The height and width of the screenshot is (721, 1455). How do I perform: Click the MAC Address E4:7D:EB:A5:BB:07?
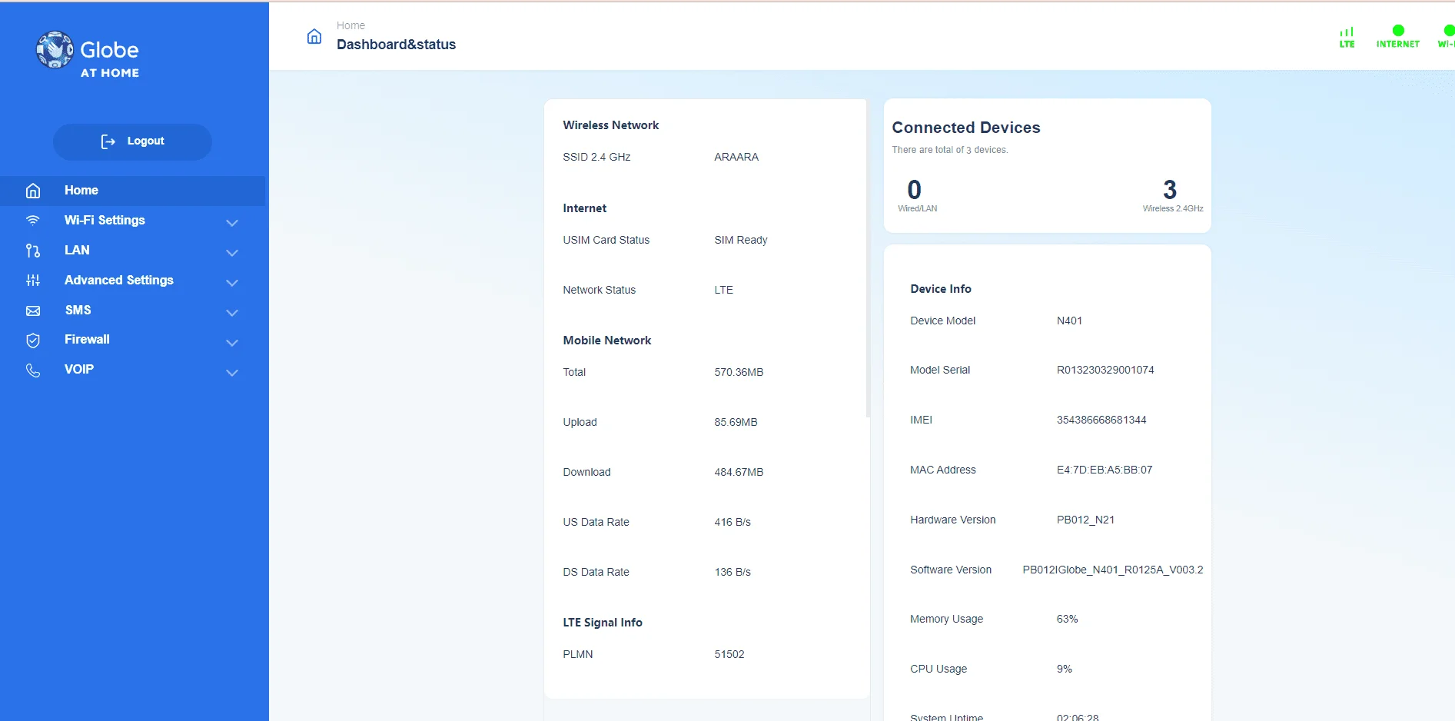click(1105, 470)
